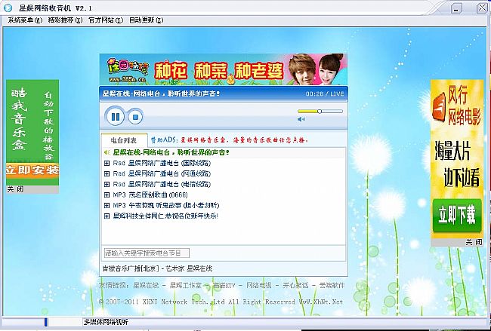Stop the radio playback

pyautogui.click(x=135, y=117)
